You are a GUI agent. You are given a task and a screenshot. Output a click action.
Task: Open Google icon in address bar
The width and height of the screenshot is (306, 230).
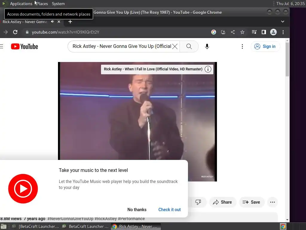pyautogui.click(x=214, y=32)
